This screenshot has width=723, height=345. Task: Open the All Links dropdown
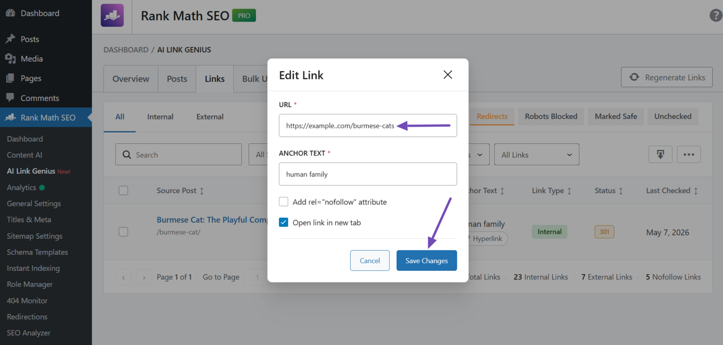[537, 154]
